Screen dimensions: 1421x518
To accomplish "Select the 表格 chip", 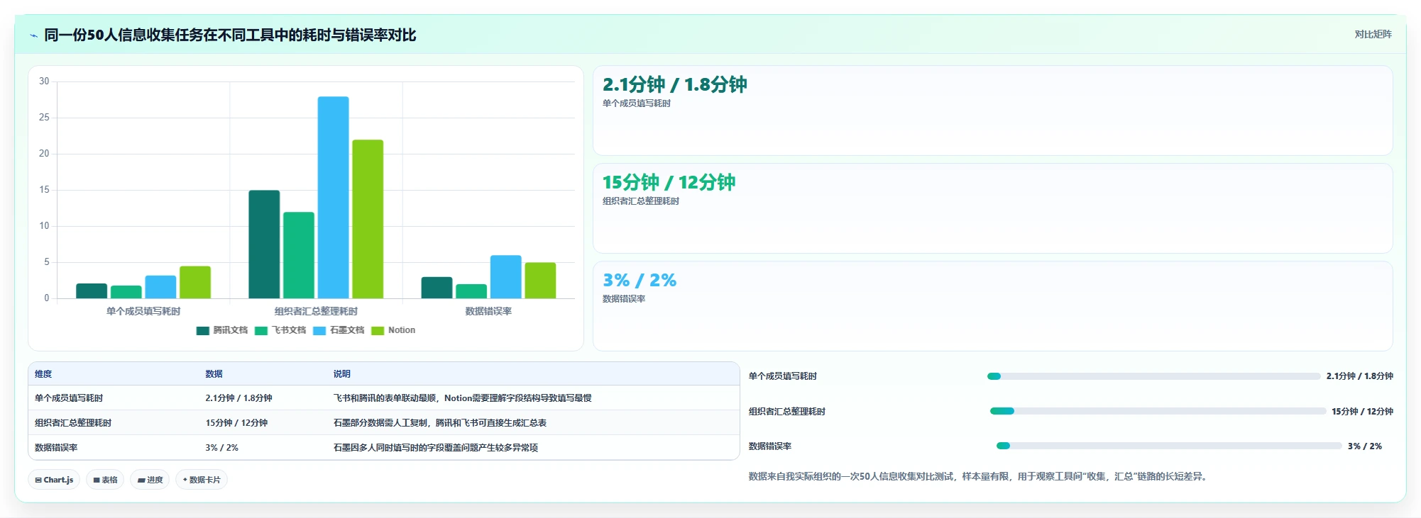I will 105,480.
